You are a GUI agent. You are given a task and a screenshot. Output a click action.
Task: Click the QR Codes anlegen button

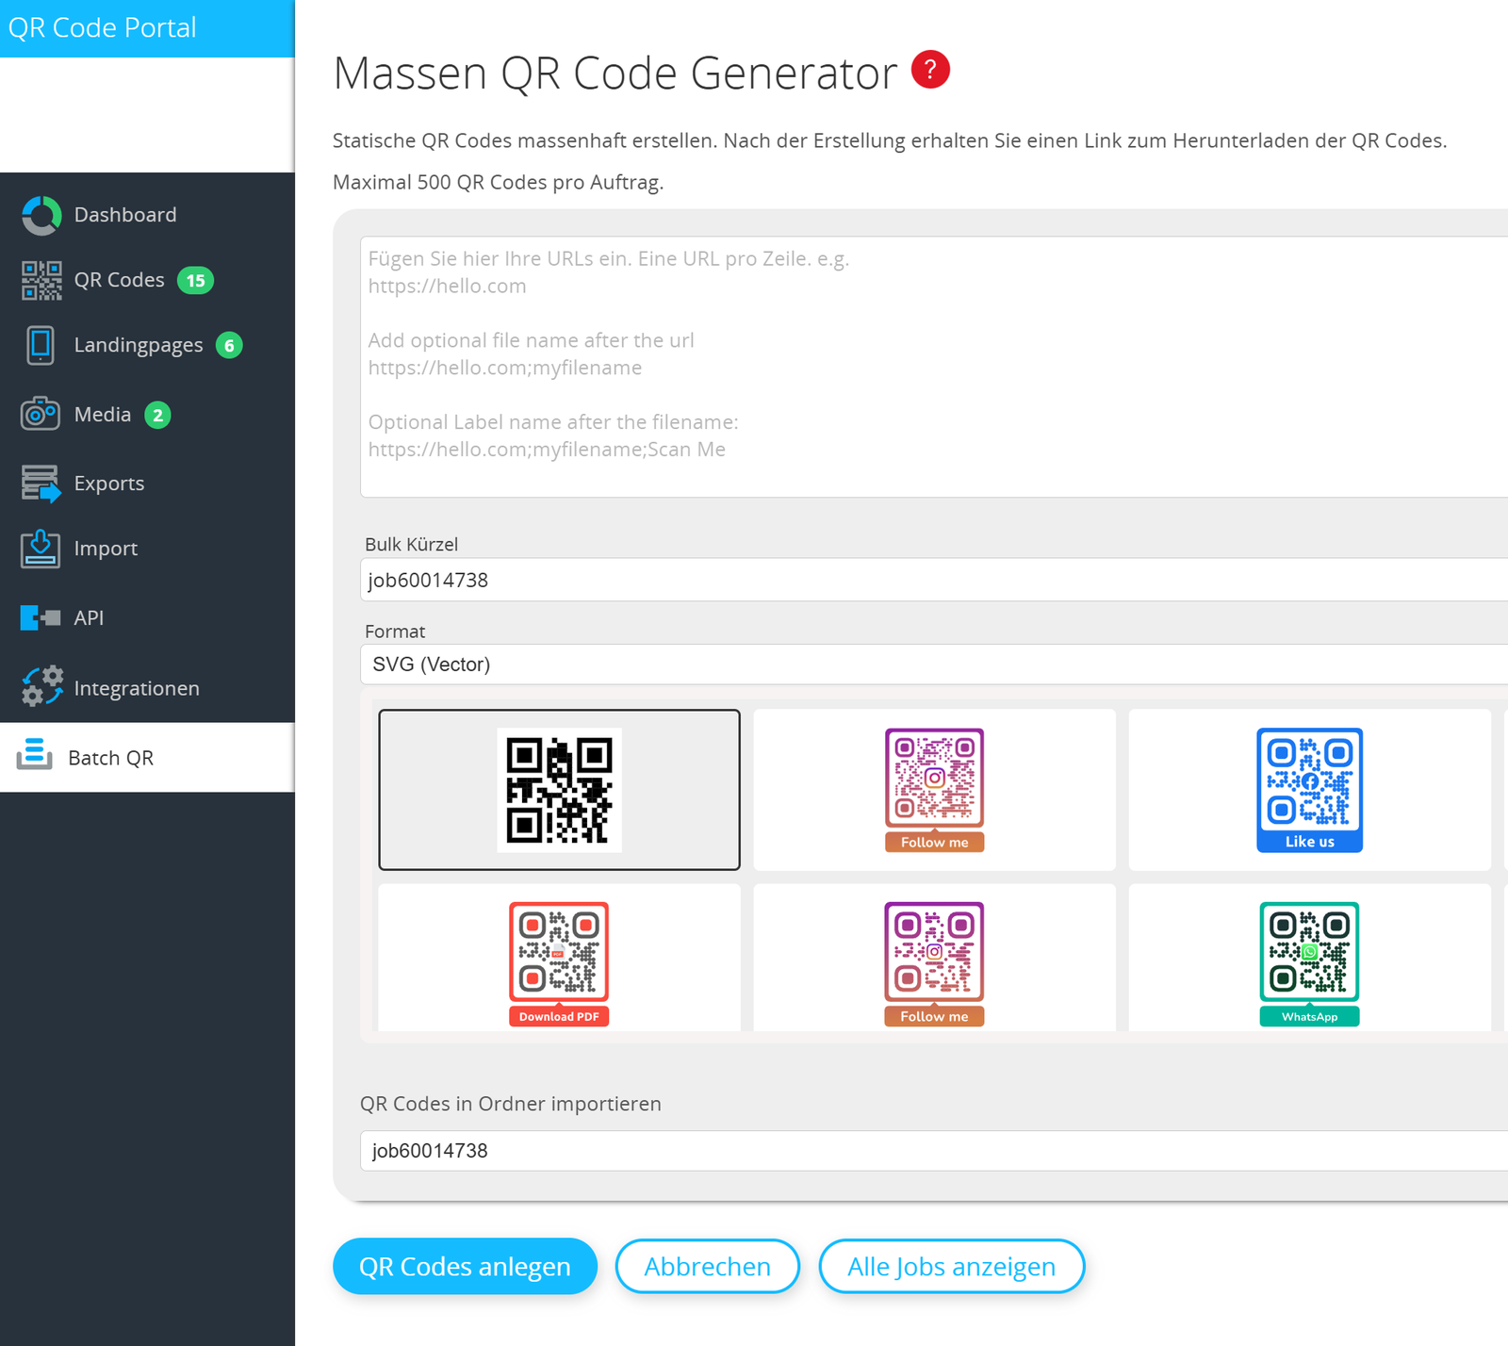464,1267
